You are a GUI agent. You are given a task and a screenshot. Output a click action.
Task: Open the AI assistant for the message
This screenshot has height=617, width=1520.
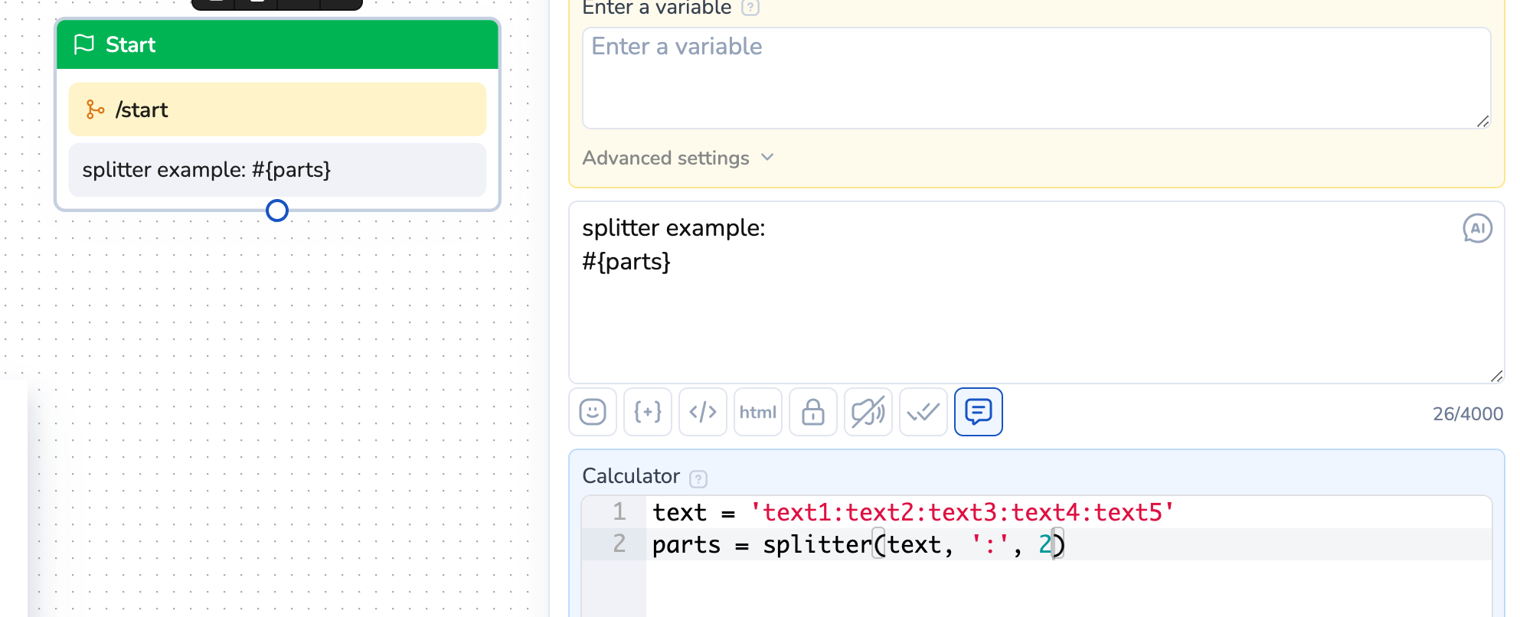1477,228
